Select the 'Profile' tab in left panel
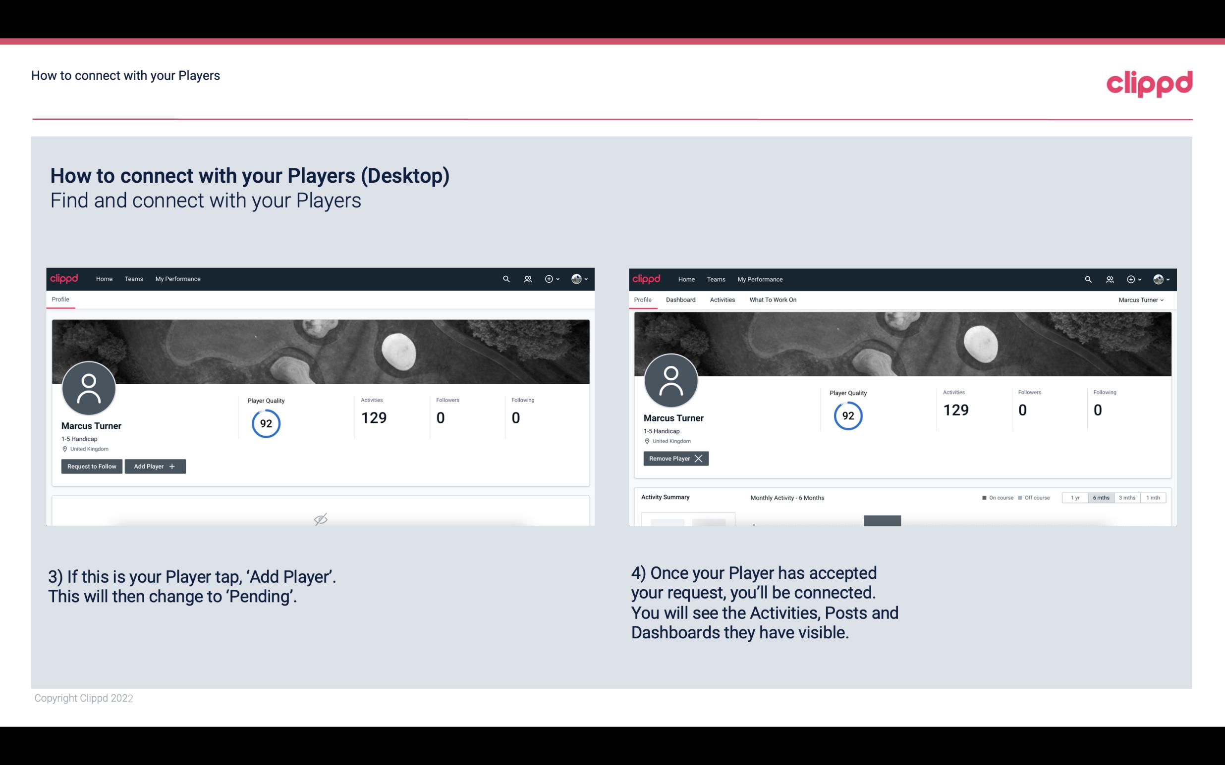The image size is (1225, 765). [x=60, y=299]
